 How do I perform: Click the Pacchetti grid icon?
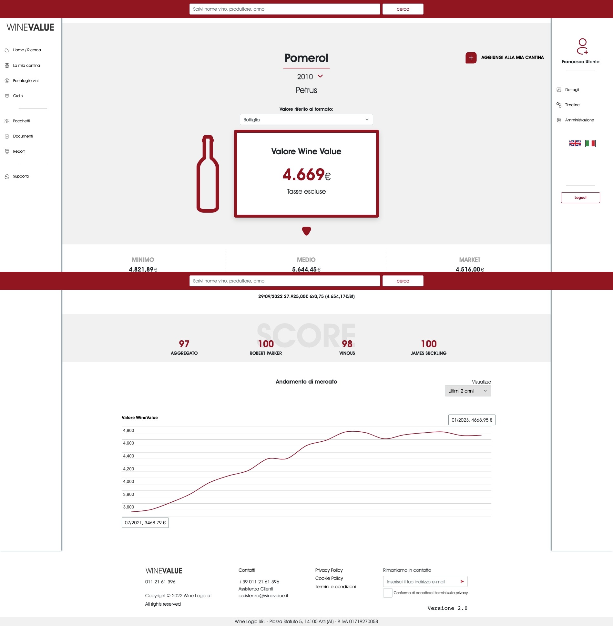point(7,121)
